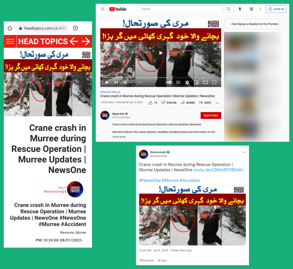Toggle closed captions CC button
293x269 pixels.
[x=178, y=83]
